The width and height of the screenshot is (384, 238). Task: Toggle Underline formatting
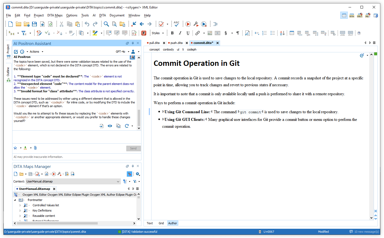188,33
